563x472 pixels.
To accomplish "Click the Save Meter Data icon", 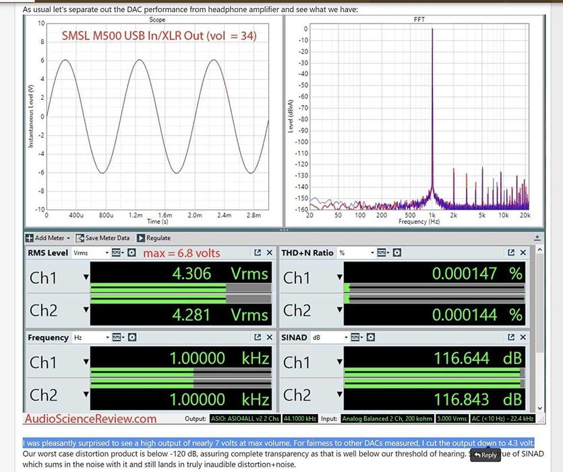I will [80, 238].
